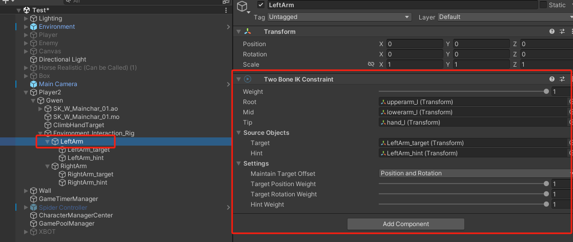Expand the RightArm tree node
Image resolution: width=573 pixels, height=242 pixels.
(x=47, y=166)
